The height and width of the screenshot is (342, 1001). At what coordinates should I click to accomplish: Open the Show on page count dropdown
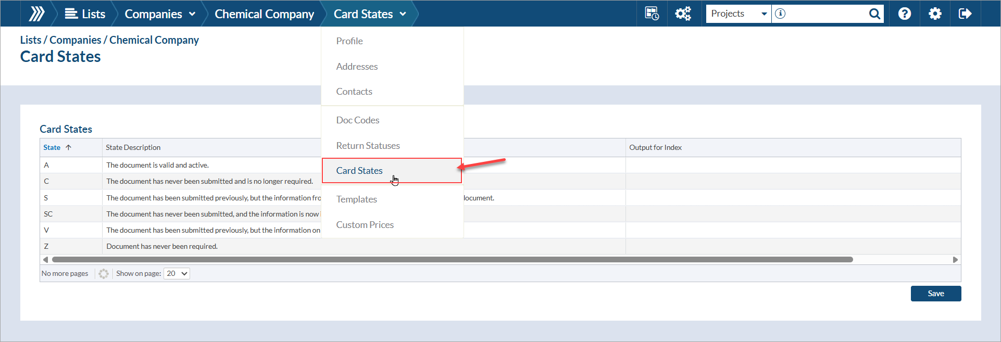tap(177, 273)
